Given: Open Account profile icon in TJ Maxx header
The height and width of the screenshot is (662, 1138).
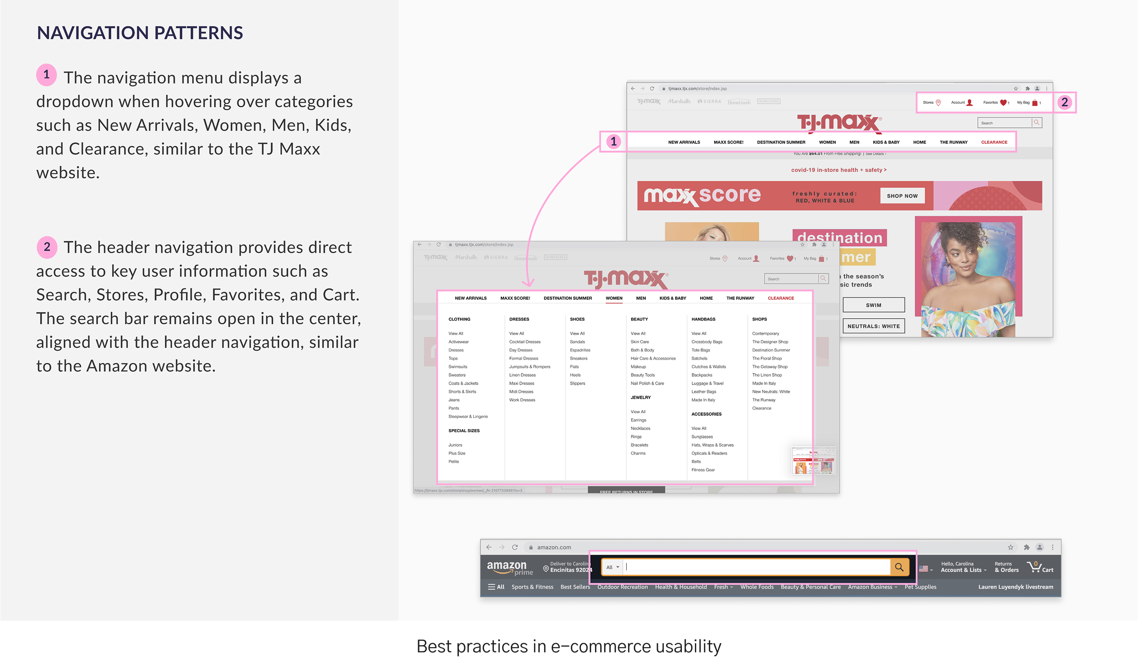Looking at the screenshot, I should (x=969, y=102).
